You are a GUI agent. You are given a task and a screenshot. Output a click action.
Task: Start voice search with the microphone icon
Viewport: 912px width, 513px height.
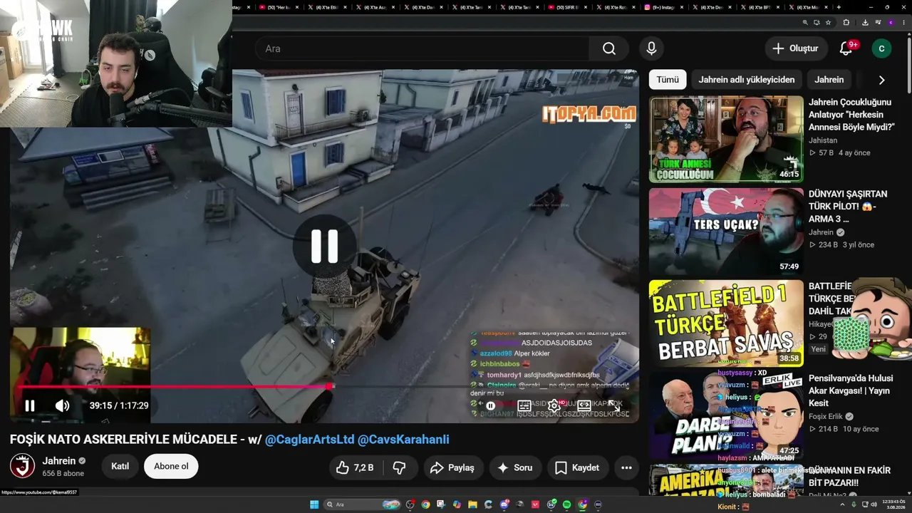click(x=651, y=48)
